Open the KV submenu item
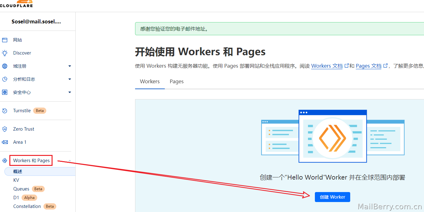Image resolution: width=424 pixels, height=212 pixels. (x=16, y=180)
